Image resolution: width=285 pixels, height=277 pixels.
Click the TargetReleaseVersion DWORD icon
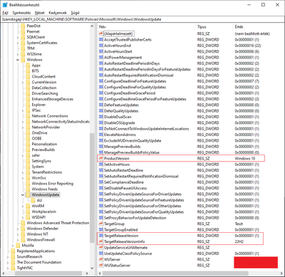(101, 236)
